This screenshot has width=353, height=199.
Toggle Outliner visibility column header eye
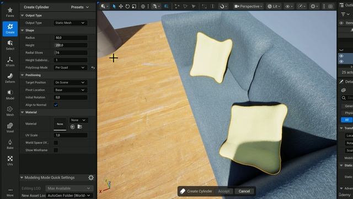pos(341,23)
